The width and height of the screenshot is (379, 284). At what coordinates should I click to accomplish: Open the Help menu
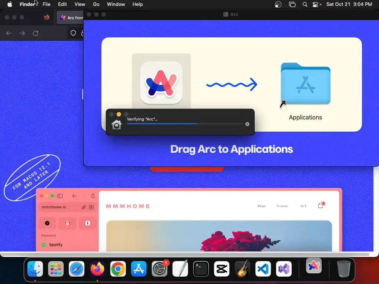pyautogui.click(x=138, y=4)
